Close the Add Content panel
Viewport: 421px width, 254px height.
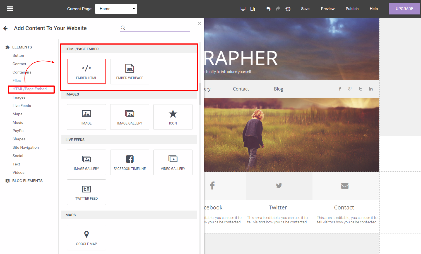[199, 23]
